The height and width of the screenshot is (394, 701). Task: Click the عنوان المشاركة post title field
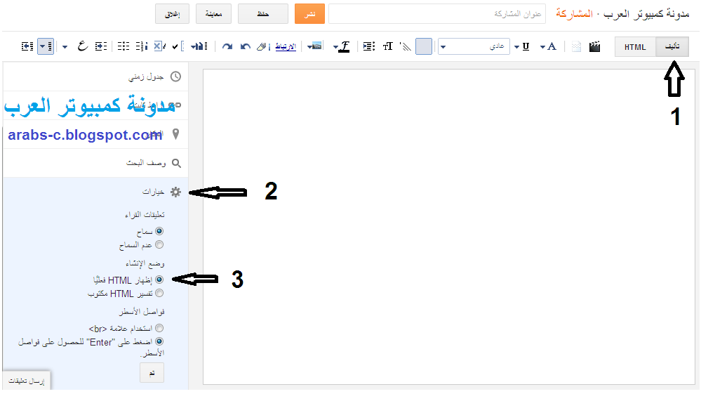pos(437,14)
